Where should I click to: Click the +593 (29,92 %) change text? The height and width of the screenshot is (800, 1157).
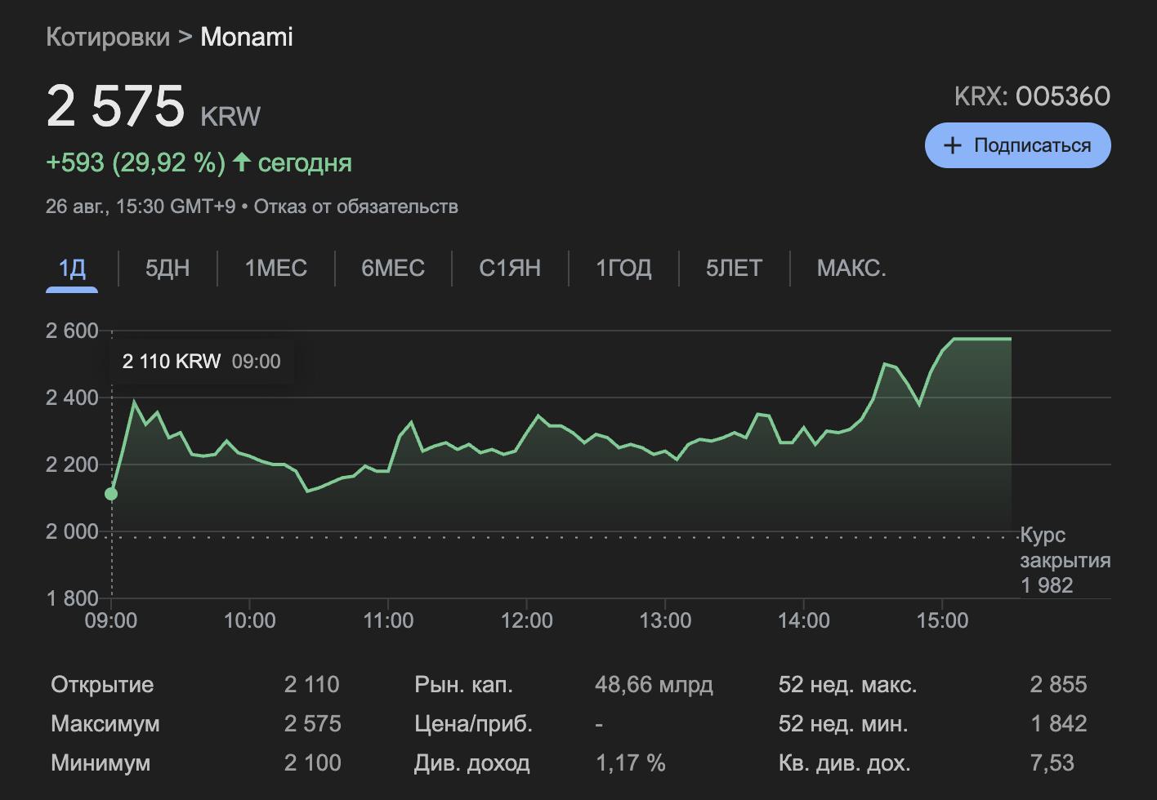tap(136, 162)
